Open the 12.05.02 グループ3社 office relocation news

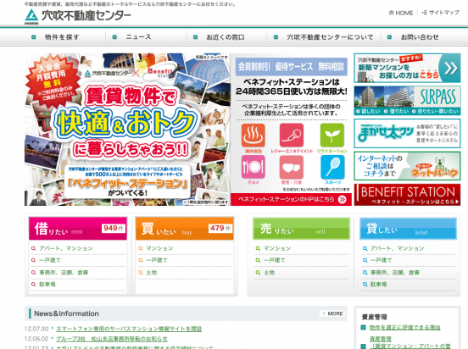[112, 339]
